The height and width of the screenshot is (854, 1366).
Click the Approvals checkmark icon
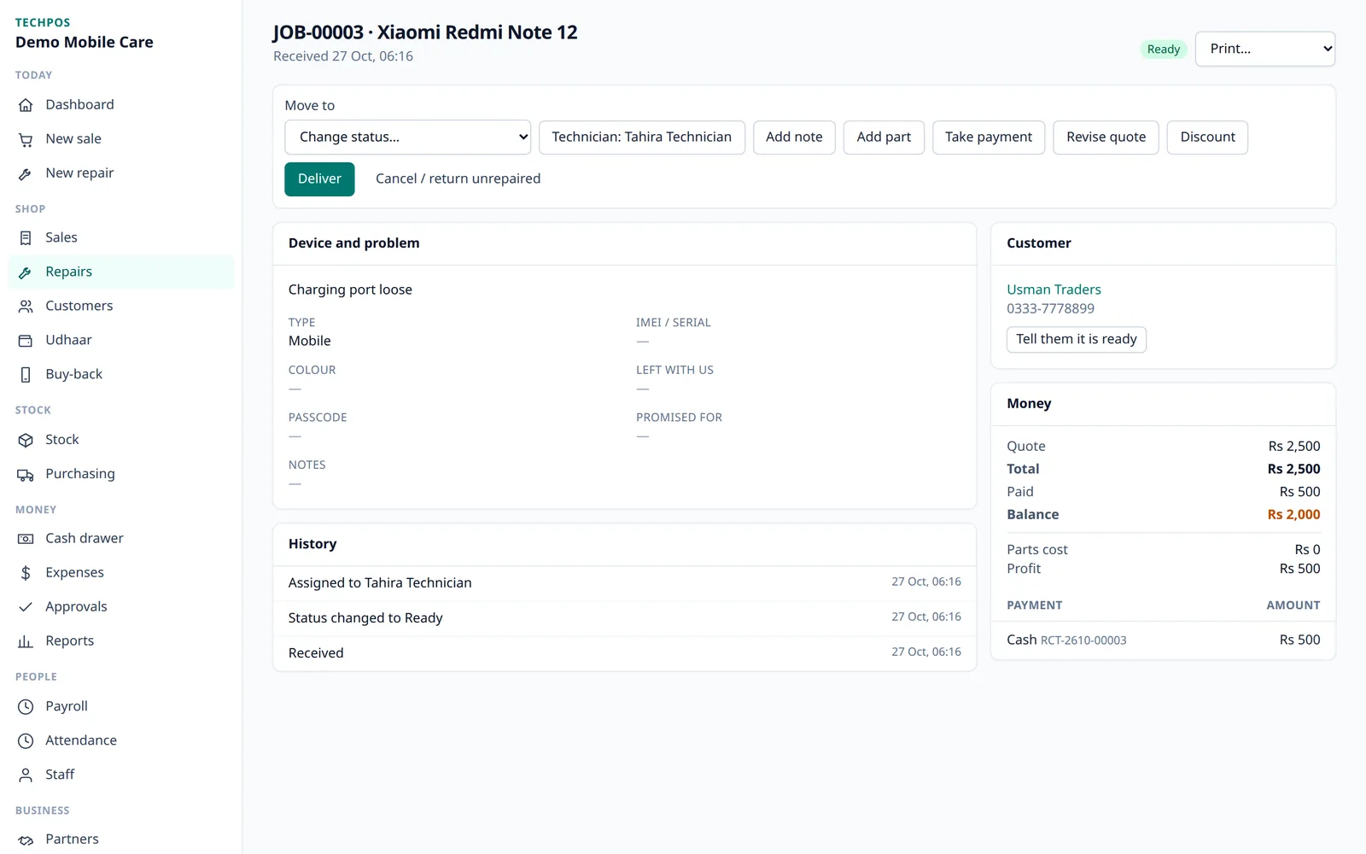[26, 607]
